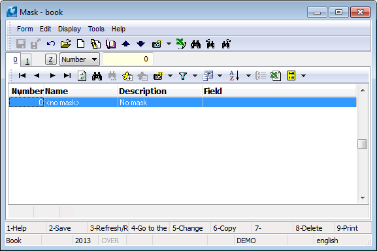Image resolution: width=377 pixels, height=251 pixels.
Task: Open the Help menu
Action: click(118, 29)
